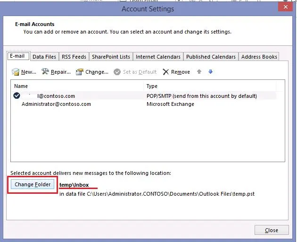Image resolution: width=297 pixels, height=242 pixels.
Task: Click the Close button
Action: click(x=272, y=230)
